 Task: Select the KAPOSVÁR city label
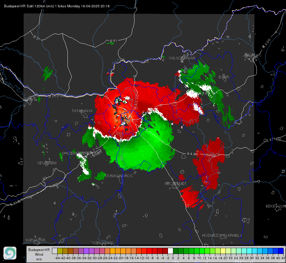coord(35,240)
